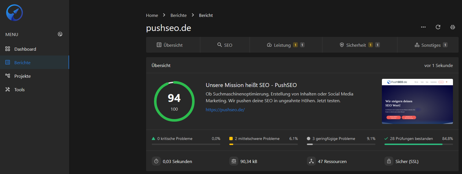This screenshot has height=174, width=462.
Task: Click the 6,1% medium problems percentage
Action: point(294,139)
